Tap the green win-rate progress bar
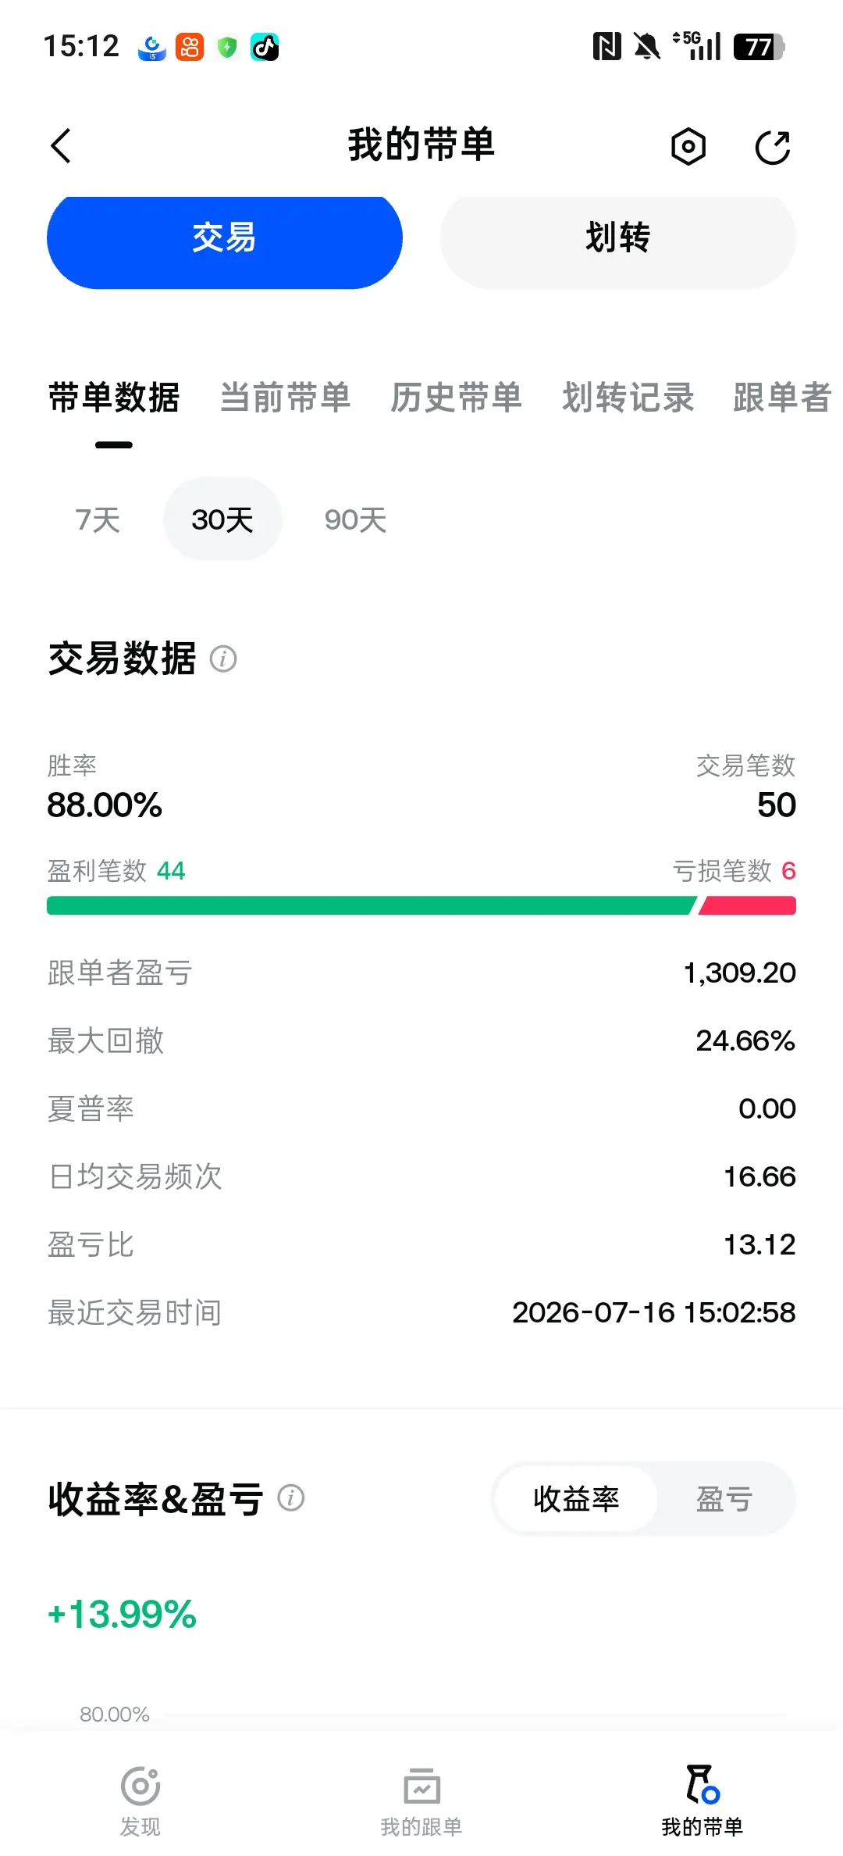Image resolution: width=843 pixels, height=1856 pixels. click(x=372, y=905)
